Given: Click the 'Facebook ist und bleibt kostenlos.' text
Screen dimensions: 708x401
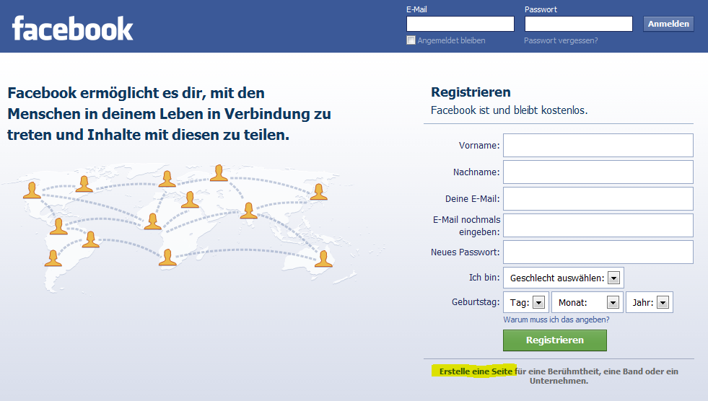Looking at the screenshot, I should click(510, 110).
